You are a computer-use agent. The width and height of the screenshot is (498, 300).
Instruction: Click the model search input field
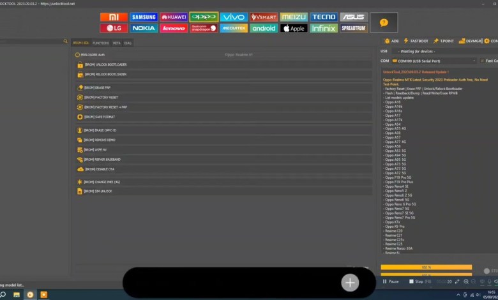(31, 41)
